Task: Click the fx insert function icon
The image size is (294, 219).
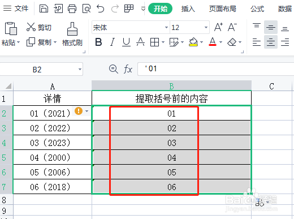Action: (x=128, y=69)
